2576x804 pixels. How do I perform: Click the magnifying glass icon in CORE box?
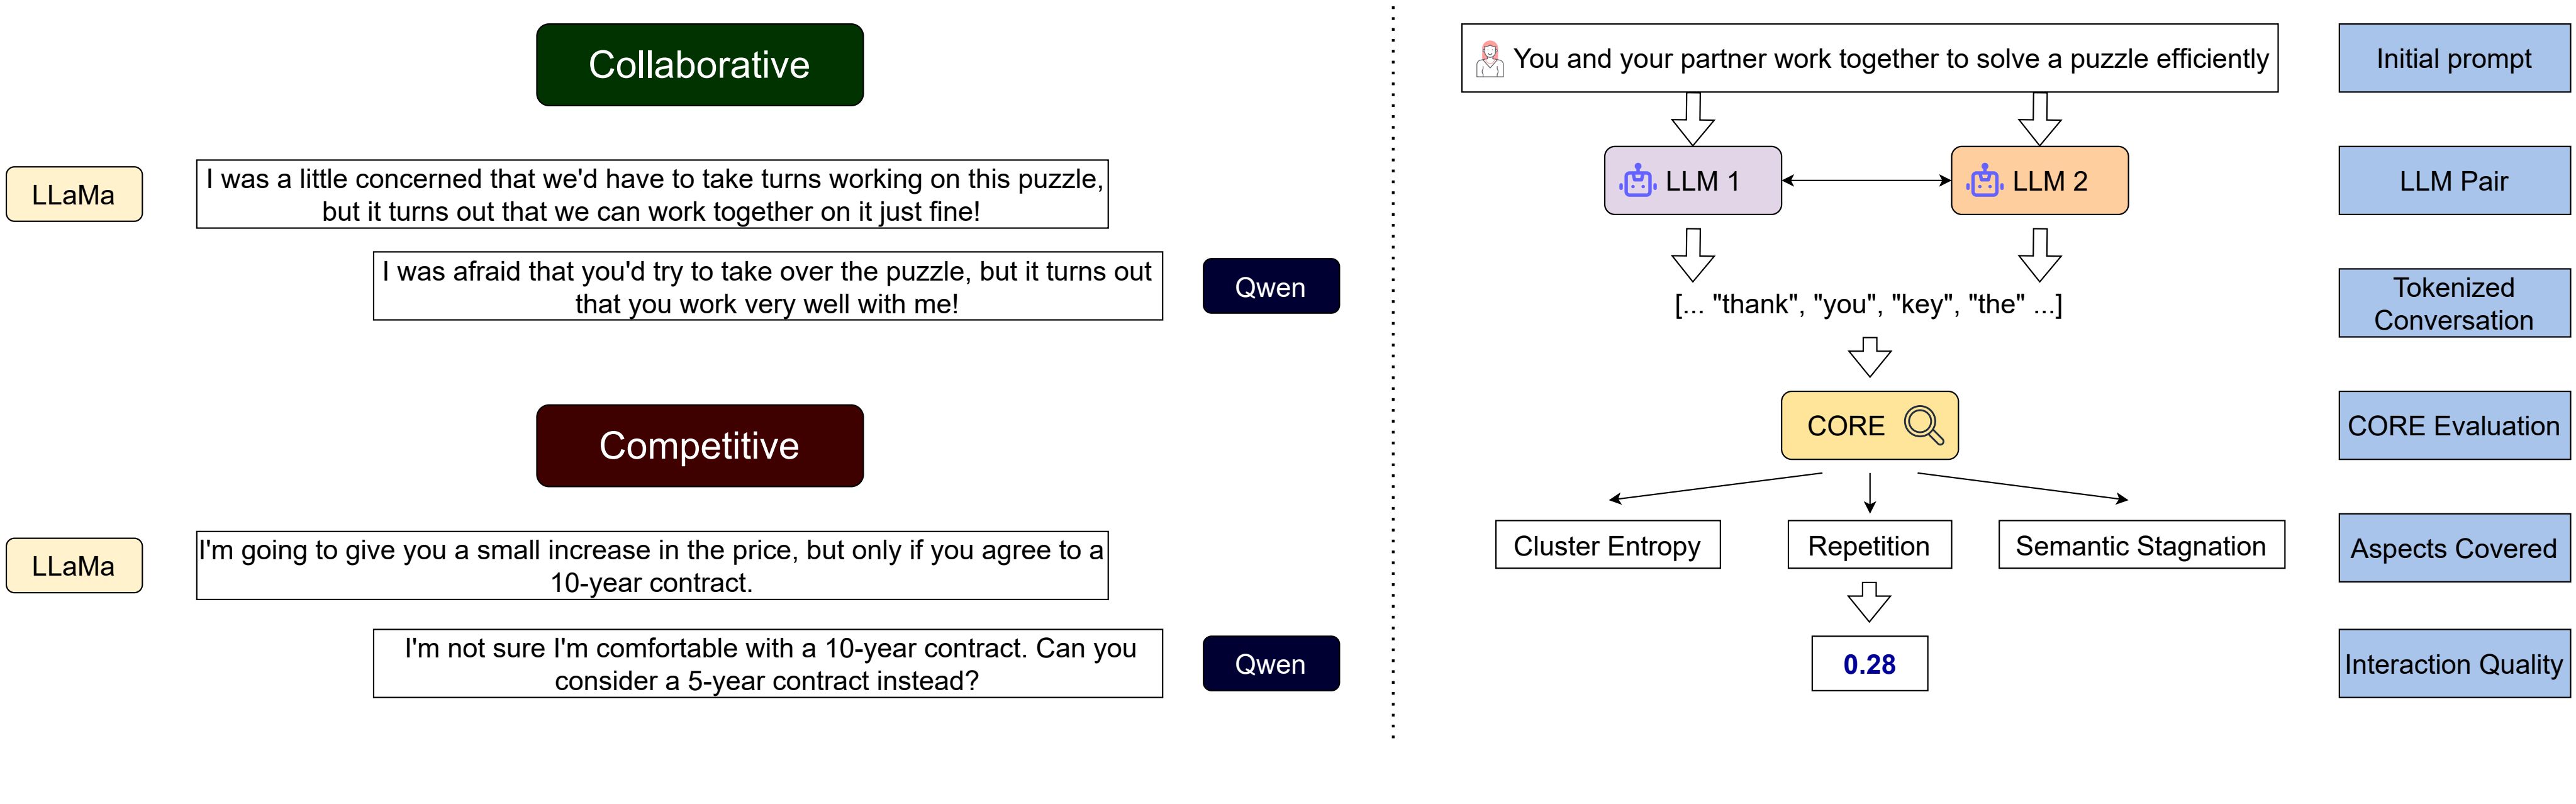coord(1923,425)
